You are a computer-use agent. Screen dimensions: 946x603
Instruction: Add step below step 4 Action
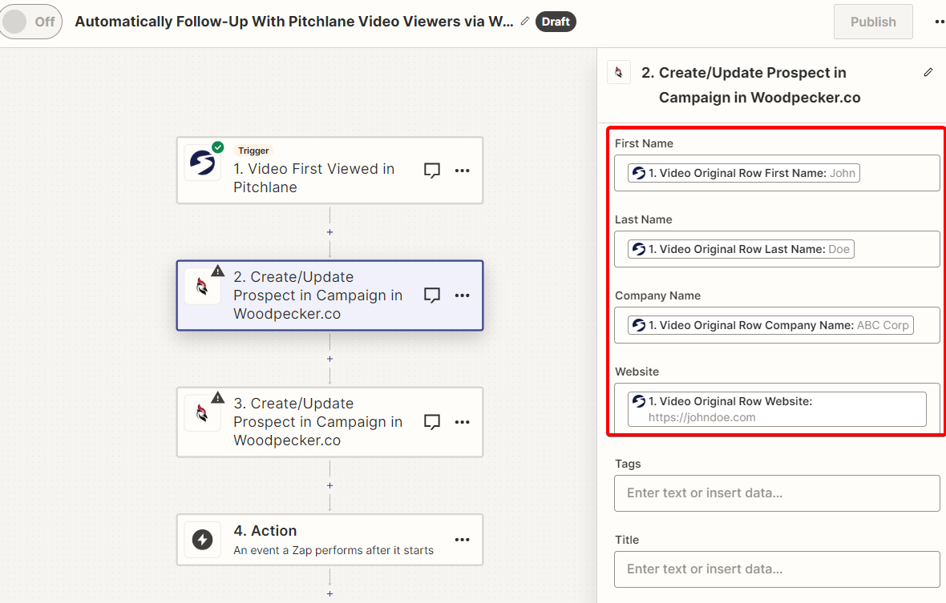point(329,594)
